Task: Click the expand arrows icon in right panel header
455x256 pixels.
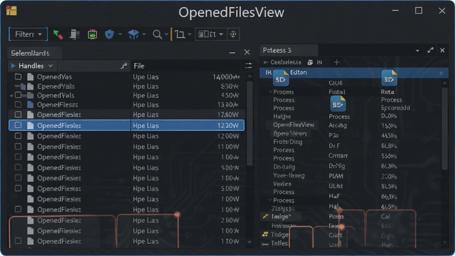Action: click(x=430, y=50)
